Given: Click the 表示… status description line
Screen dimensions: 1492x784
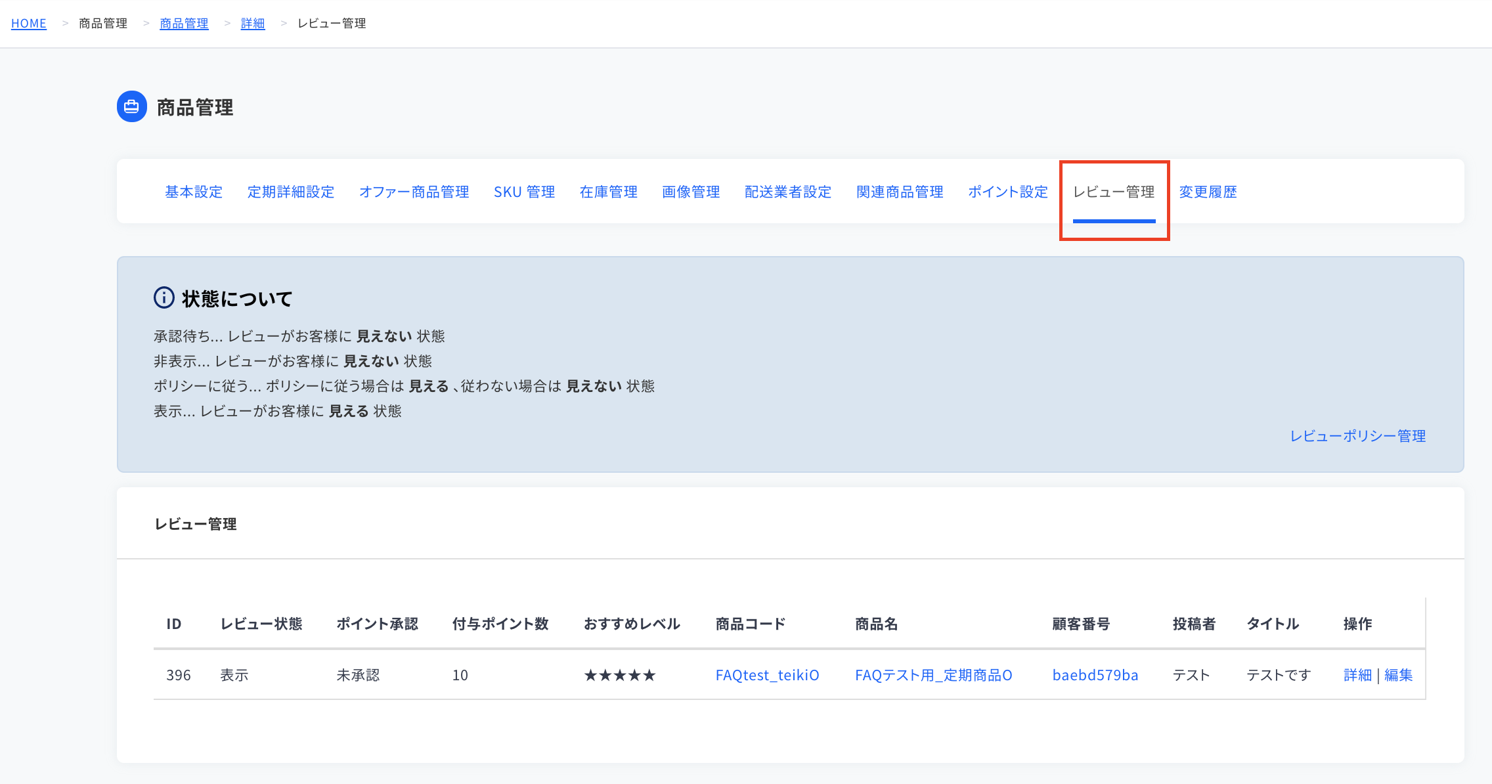Looking at the screenshot, I should coord(278,411).
